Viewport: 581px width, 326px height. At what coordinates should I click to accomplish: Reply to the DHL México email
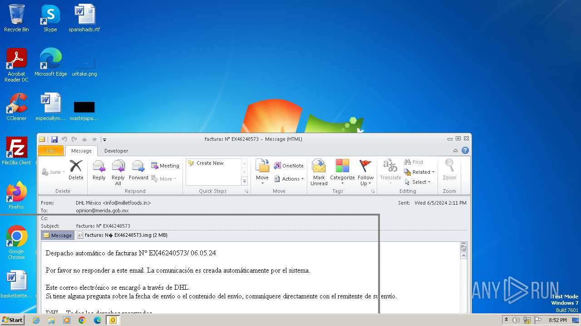click(99, 170)
